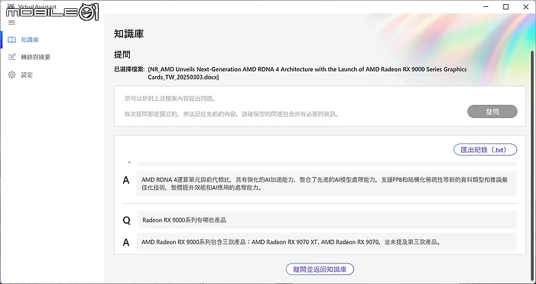
Task: Click the 知識庫 page title
Action: click(x=129, y=34)
